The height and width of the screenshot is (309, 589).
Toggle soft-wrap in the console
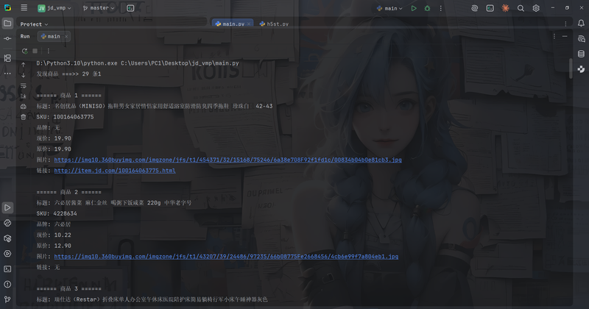pos(24,85)
